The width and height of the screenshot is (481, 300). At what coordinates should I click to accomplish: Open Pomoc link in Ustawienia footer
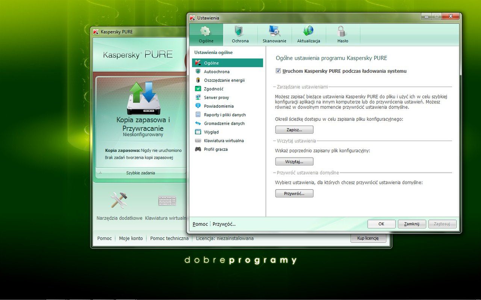point(200,224)
